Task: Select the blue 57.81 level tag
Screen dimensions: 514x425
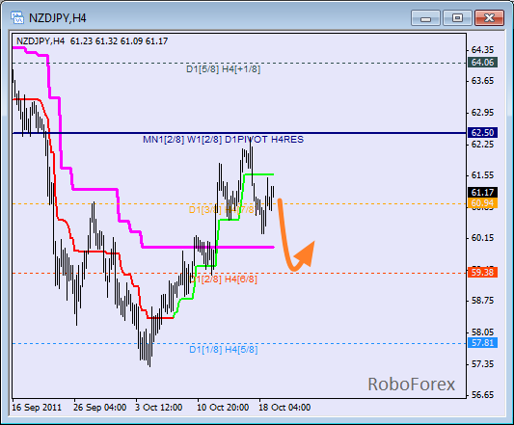Action: pos(482,343)
